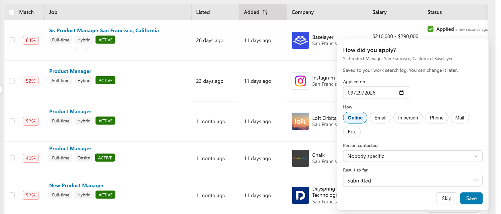Click the Applied on date field
Screen dimensions: 501x214
[x=376, y=93]
